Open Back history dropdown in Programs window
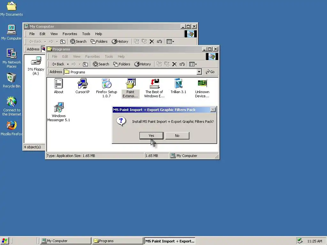 point(68,64)
